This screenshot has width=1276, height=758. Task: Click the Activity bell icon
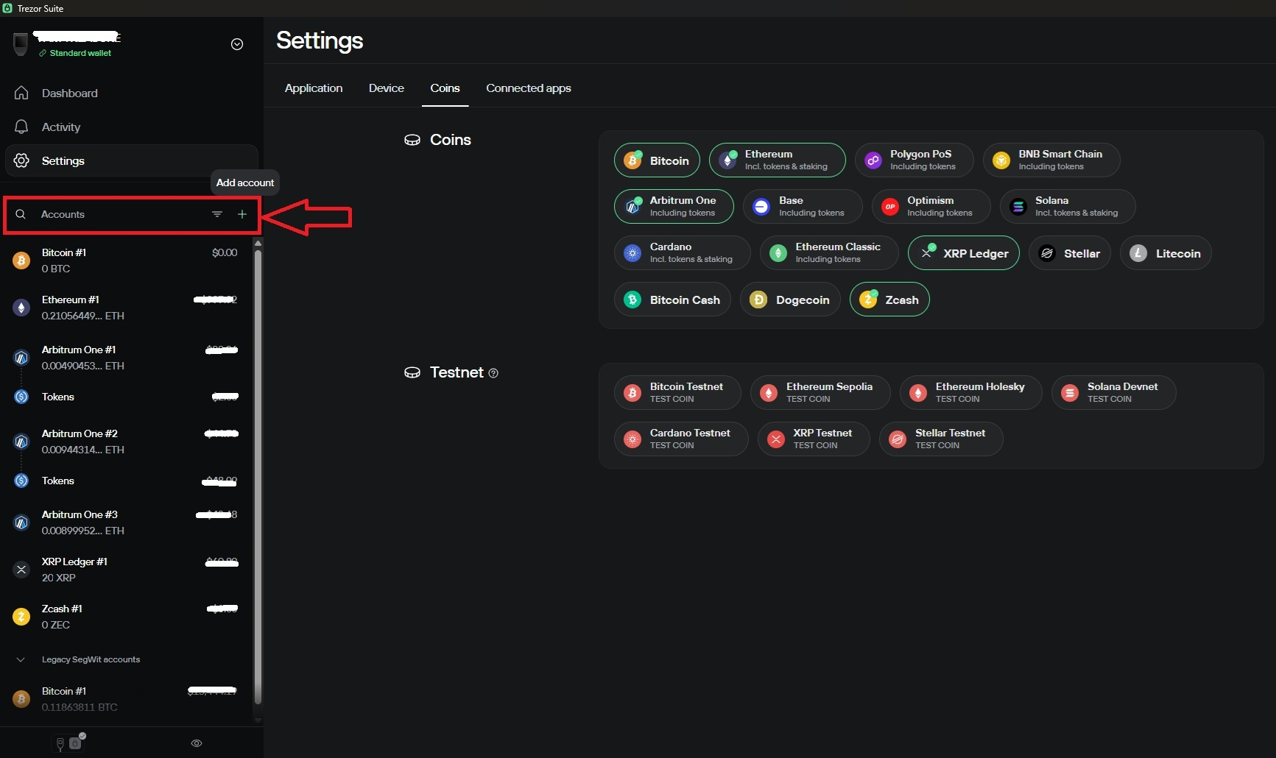pos(21,127)
